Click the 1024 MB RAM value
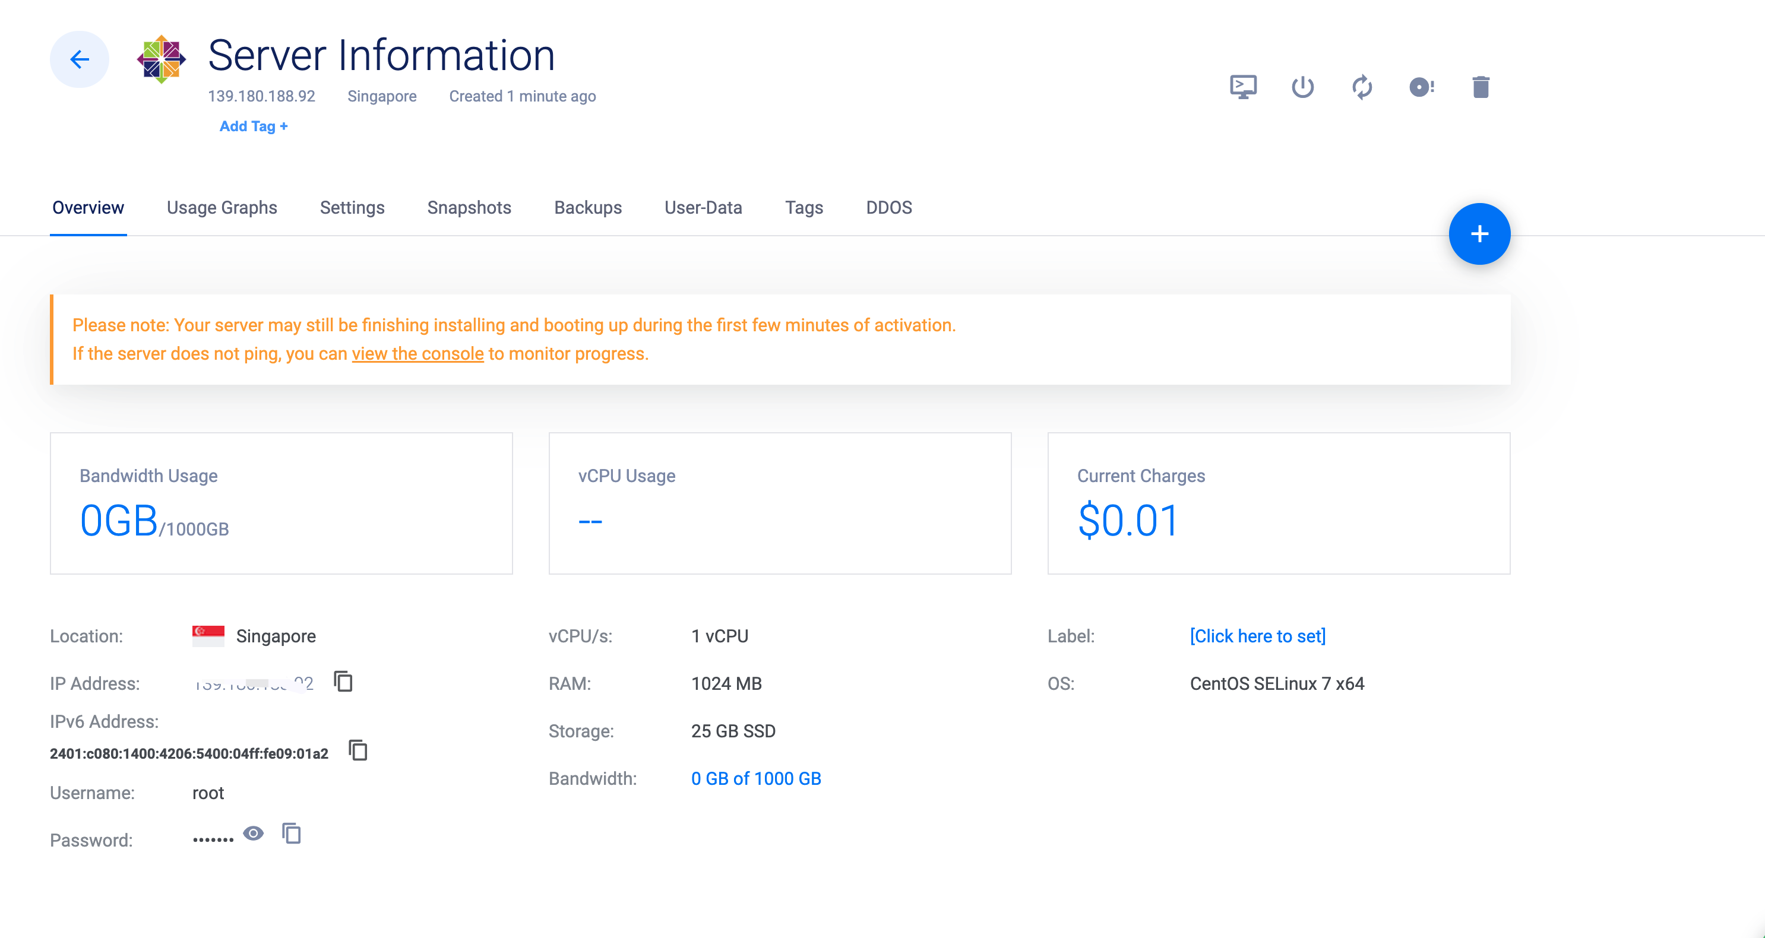Viewport: 1765px width, 938px height. pyautogui.click(x=726, y=684)
